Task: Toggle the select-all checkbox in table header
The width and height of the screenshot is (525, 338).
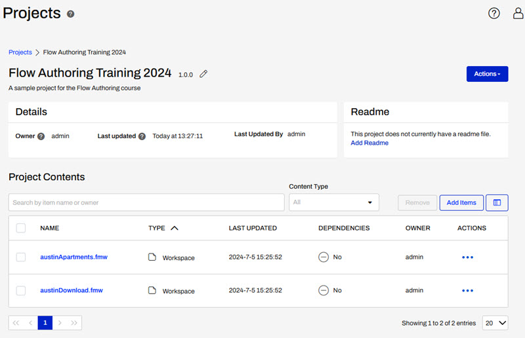Action: point(21,228)
